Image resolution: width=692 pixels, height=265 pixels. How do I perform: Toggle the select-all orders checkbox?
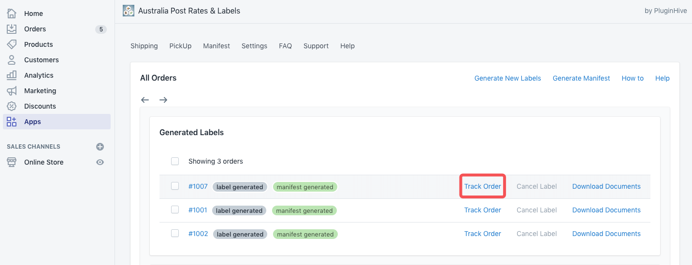pos(175,161)
